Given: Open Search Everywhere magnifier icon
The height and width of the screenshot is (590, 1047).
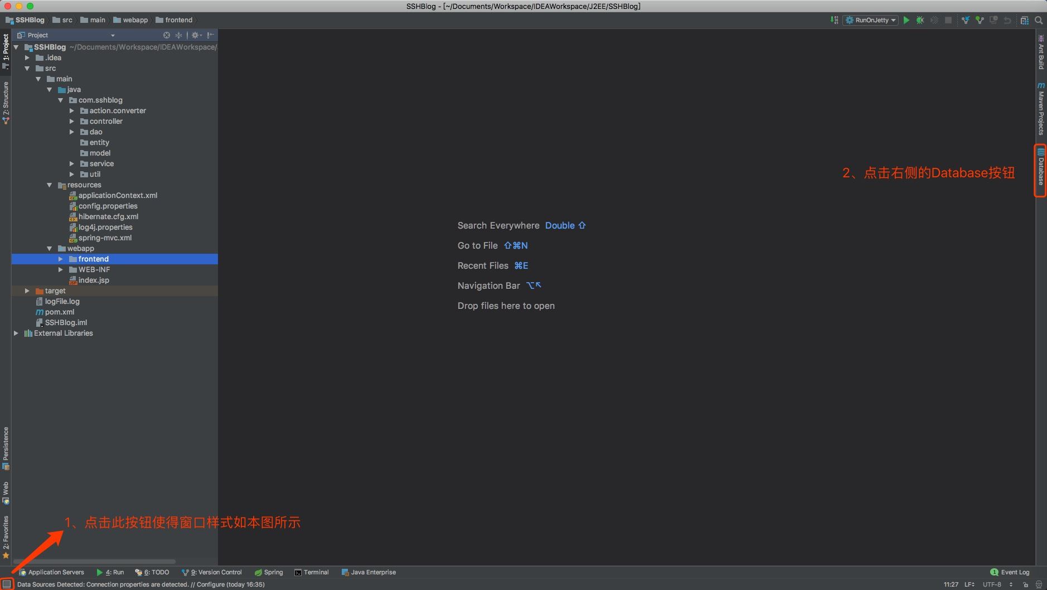Looking at the screenshot, I should 1039,20.
